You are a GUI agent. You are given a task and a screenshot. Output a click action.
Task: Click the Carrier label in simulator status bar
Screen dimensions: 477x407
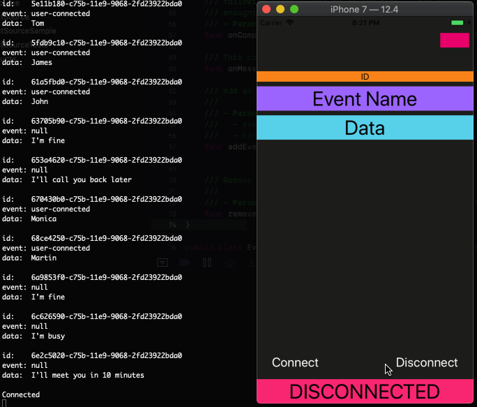(271, 23)
